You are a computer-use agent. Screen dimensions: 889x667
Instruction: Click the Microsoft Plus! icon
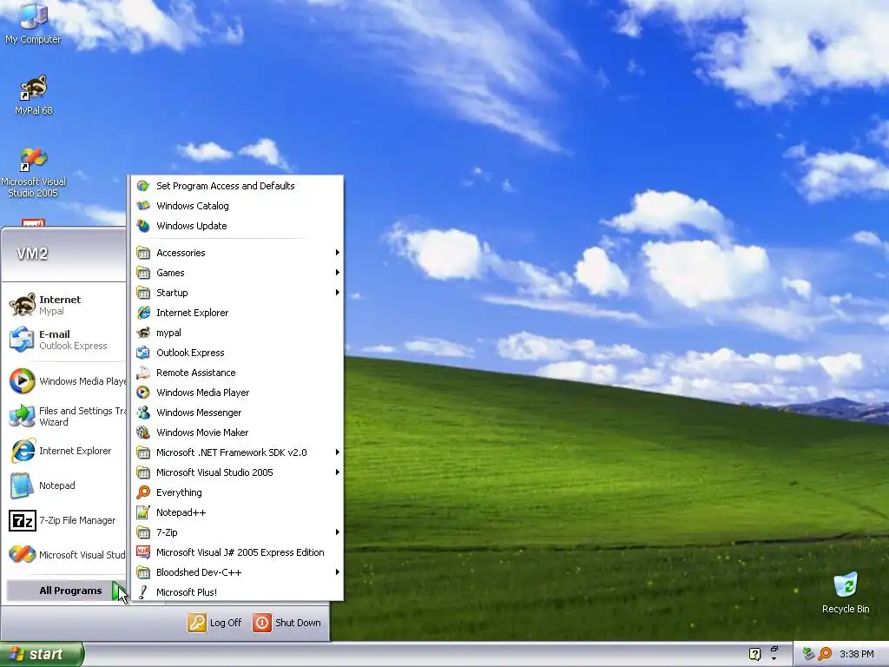coord(143,592)
